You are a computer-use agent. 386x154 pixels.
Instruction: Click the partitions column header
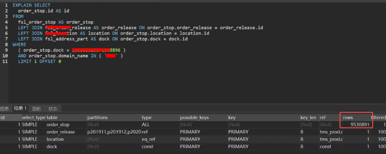[x=114, y=117]
